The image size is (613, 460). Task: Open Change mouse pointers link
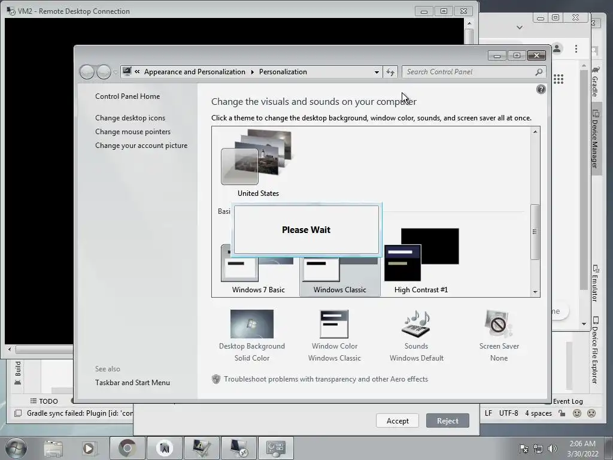coord(133,132)
